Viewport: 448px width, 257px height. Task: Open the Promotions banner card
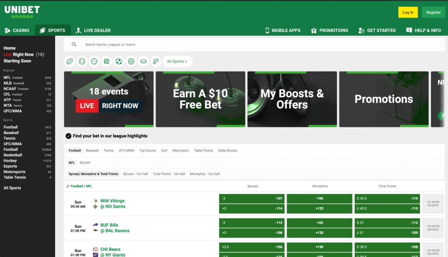(384, 99)
